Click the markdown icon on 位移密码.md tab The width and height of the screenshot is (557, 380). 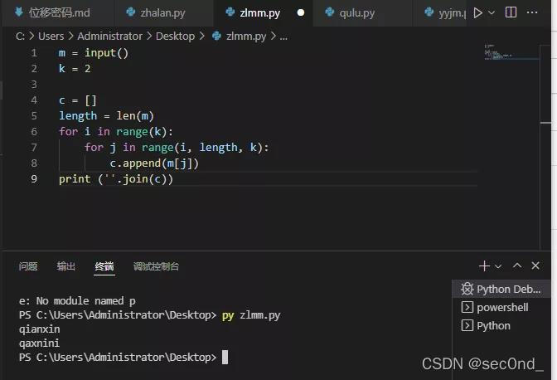[19, 12]
